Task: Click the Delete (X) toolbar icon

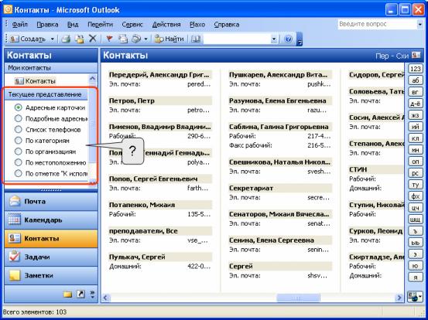Action: pyautogui.click(x=93, y=39)
